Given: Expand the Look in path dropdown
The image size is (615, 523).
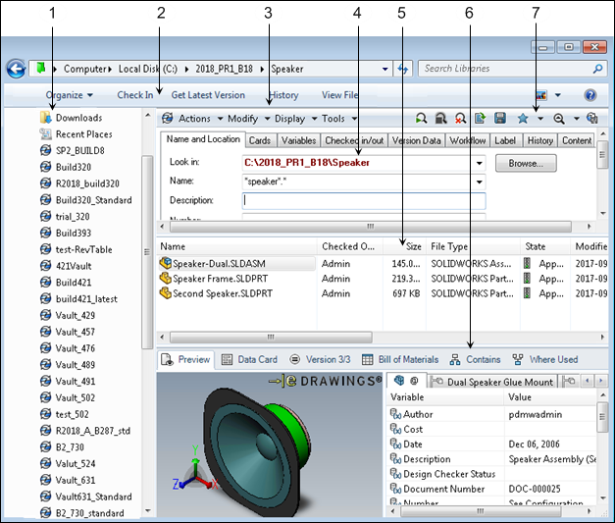Looking at the screenshot, I should 479,163.
